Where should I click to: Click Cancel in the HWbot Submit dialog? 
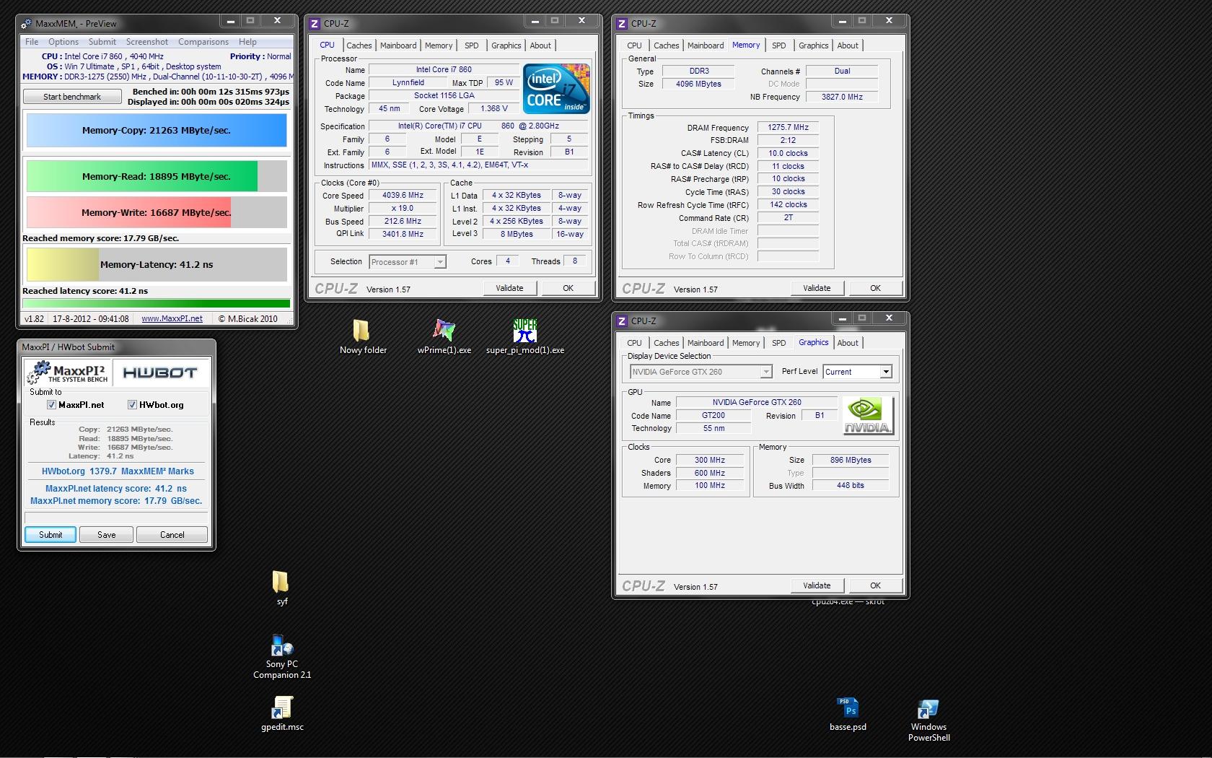(x=172, y=535)
